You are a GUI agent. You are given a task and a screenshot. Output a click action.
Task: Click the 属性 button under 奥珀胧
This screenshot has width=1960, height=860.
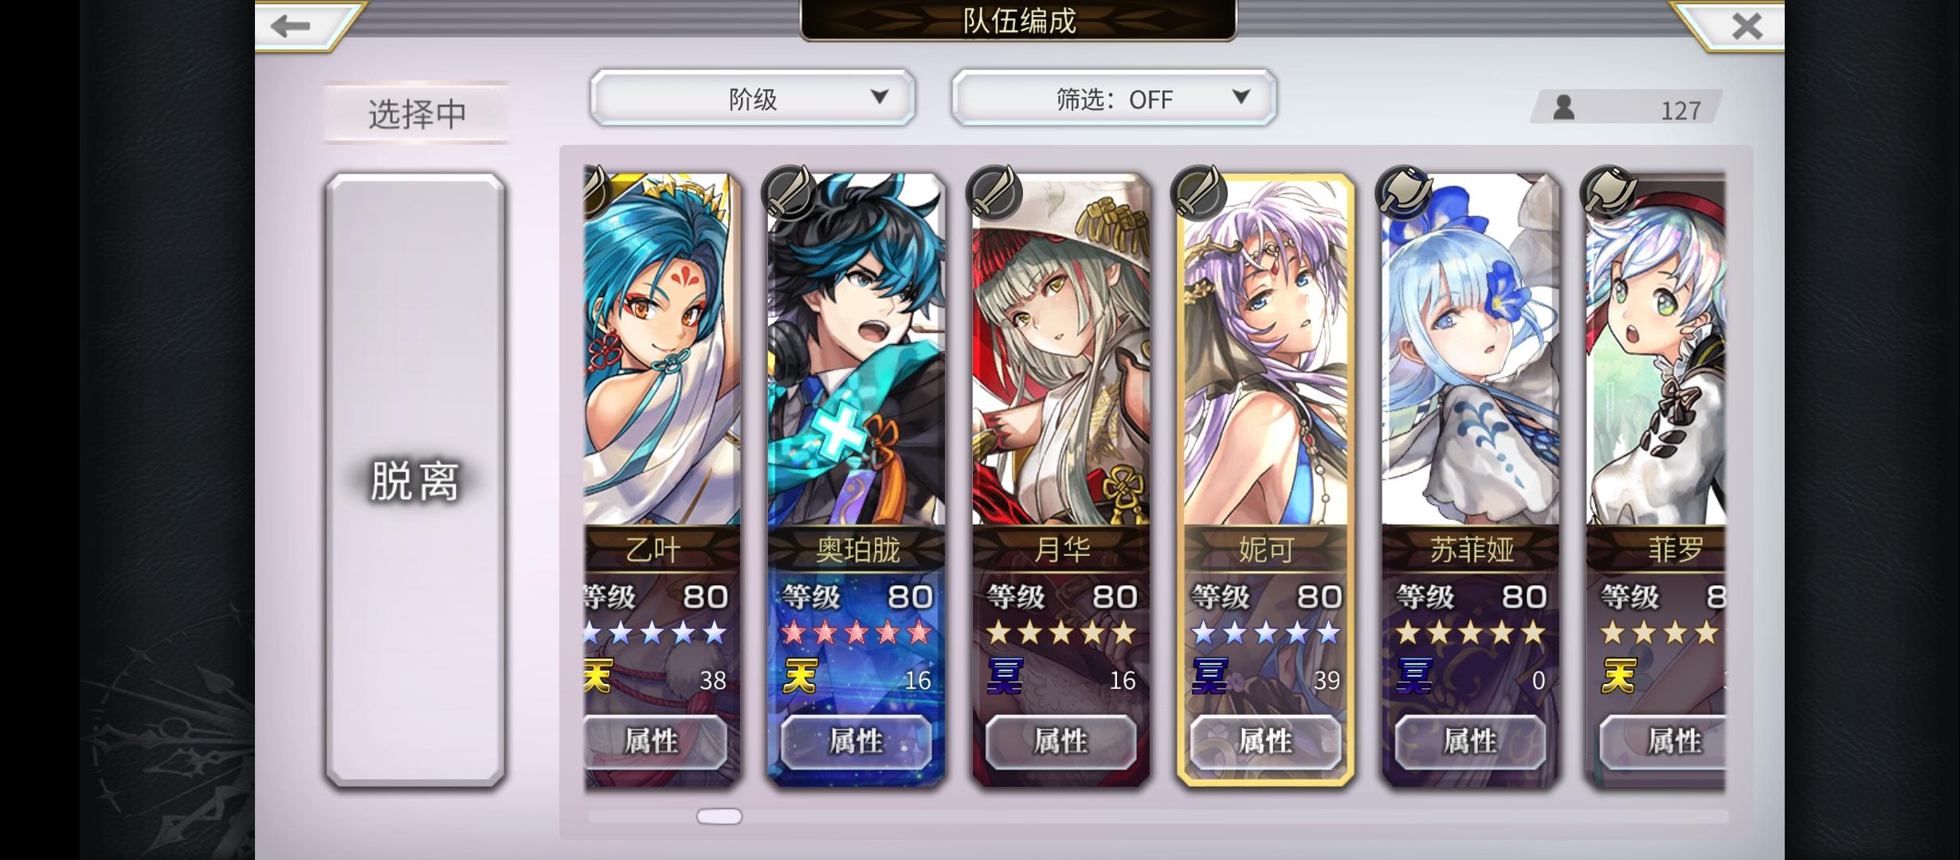click(x=856, y=741)
